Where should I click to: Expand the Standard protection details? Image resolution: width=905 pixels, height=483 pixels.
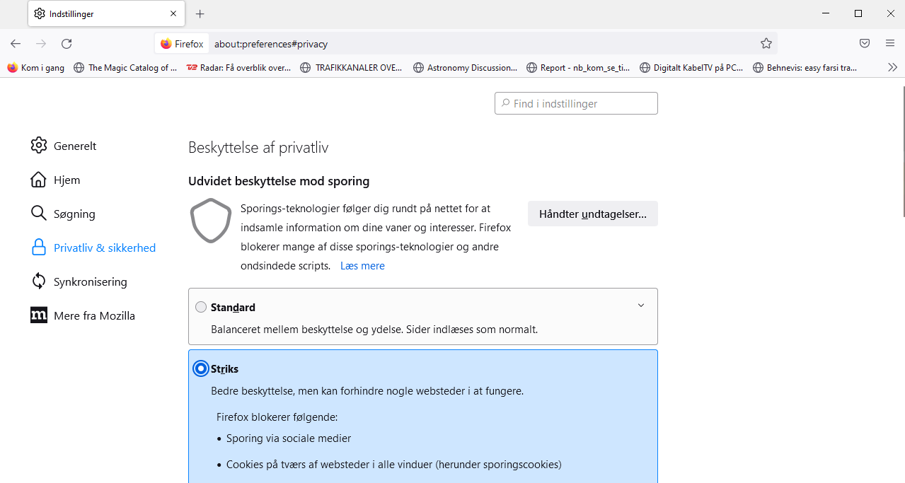pyautogui.click(x=641, y=305)
